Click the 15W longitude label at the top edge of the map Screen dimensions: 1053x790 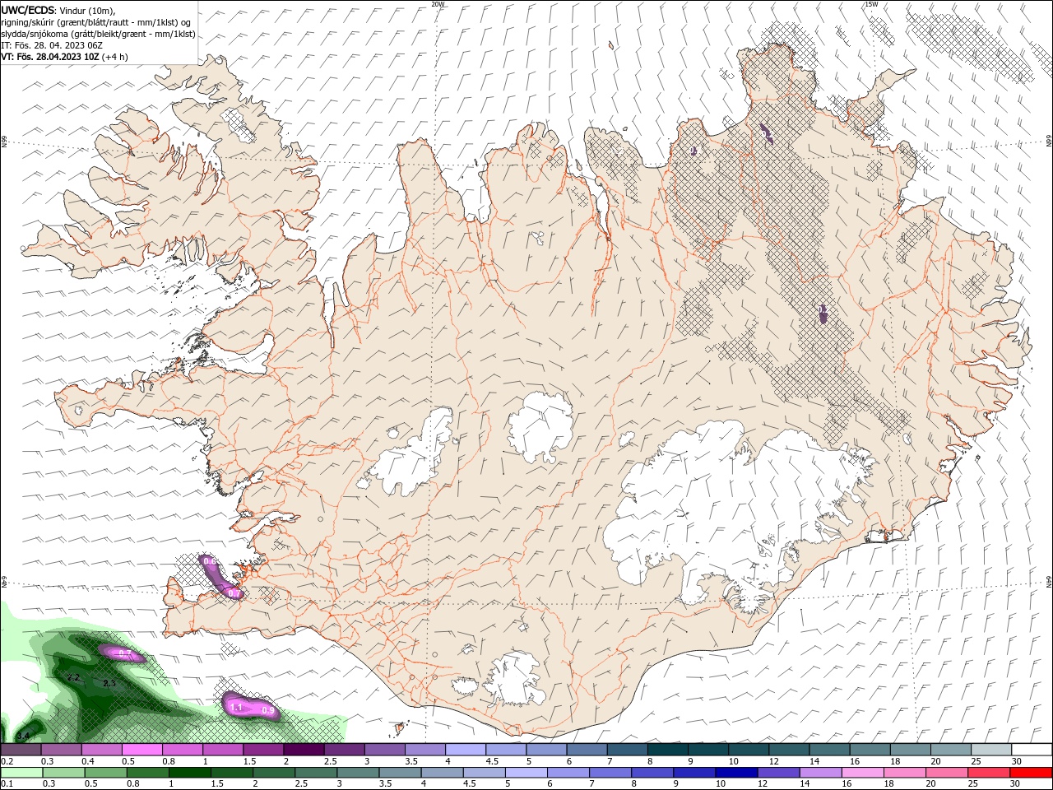point(871,4)
